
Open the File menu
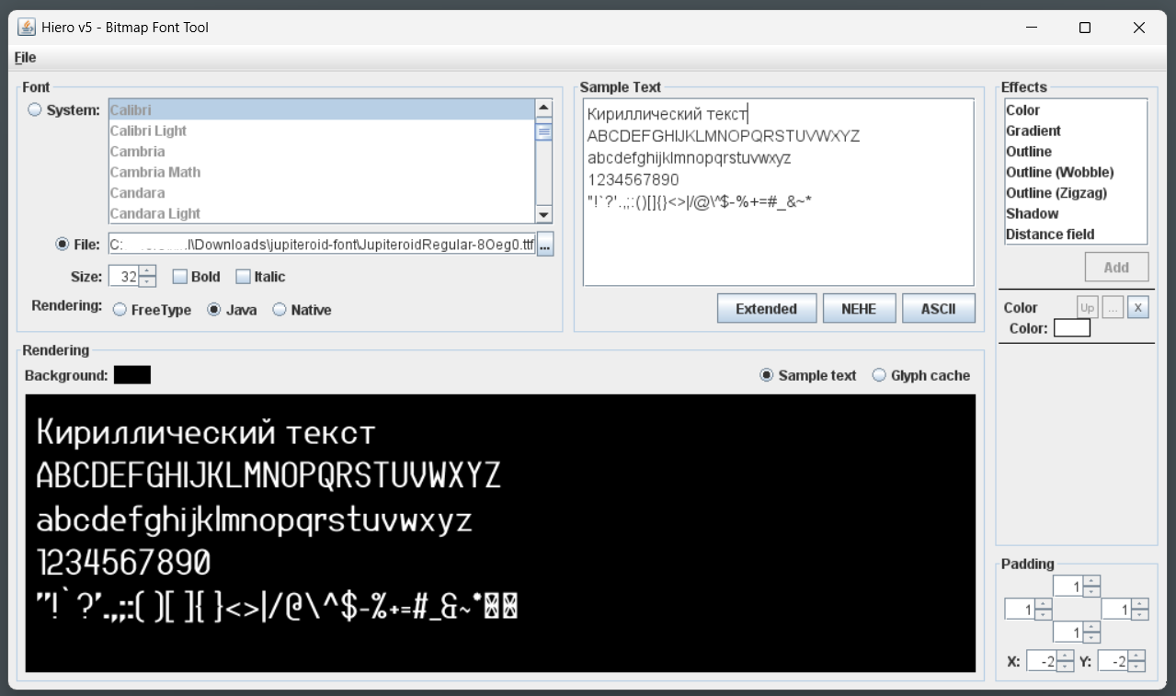point(26,57)
